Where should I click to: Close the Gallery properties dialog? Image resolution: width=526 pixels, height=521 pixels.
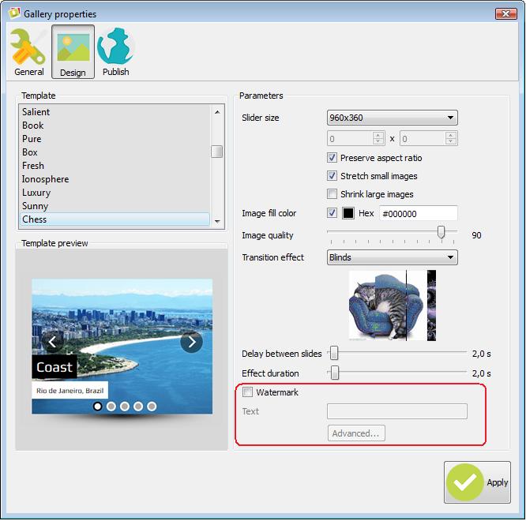(506, 13)
